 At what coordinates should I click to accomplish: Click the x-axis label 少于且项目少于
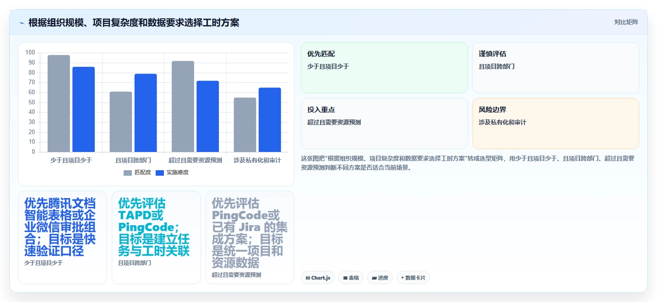pyautogui.click(x=71, y=160)
